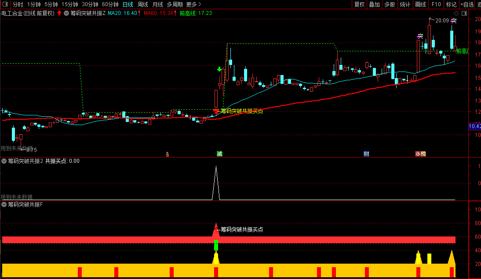The height and width of the screenshot is (279, 481).
Task: Click the 财 marker on the timeline
Action: point(366,154)
